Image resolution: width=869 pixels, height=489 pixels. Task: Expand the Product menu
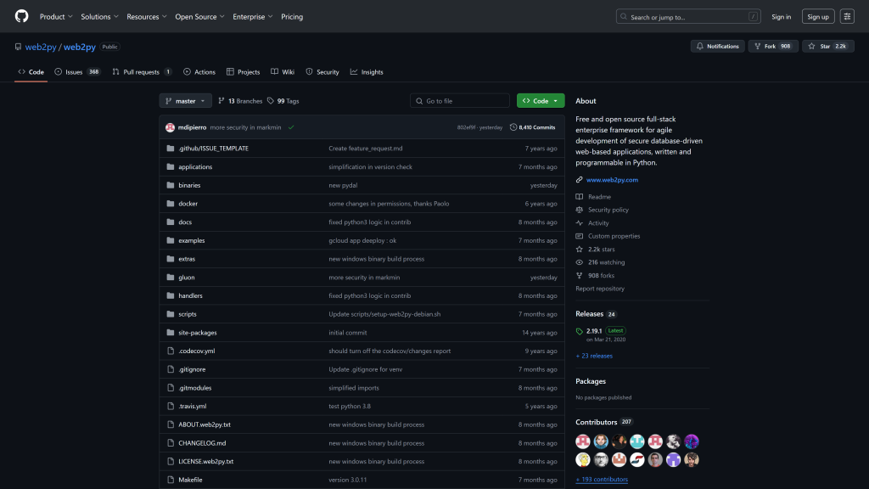[x=56, y=16]
